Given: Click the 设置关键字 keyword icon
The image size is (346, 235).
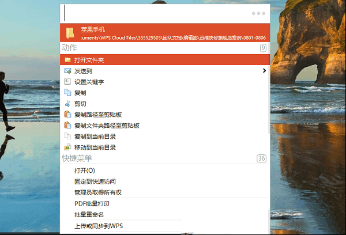Looking at the screenshot, I should coord(67,82).
